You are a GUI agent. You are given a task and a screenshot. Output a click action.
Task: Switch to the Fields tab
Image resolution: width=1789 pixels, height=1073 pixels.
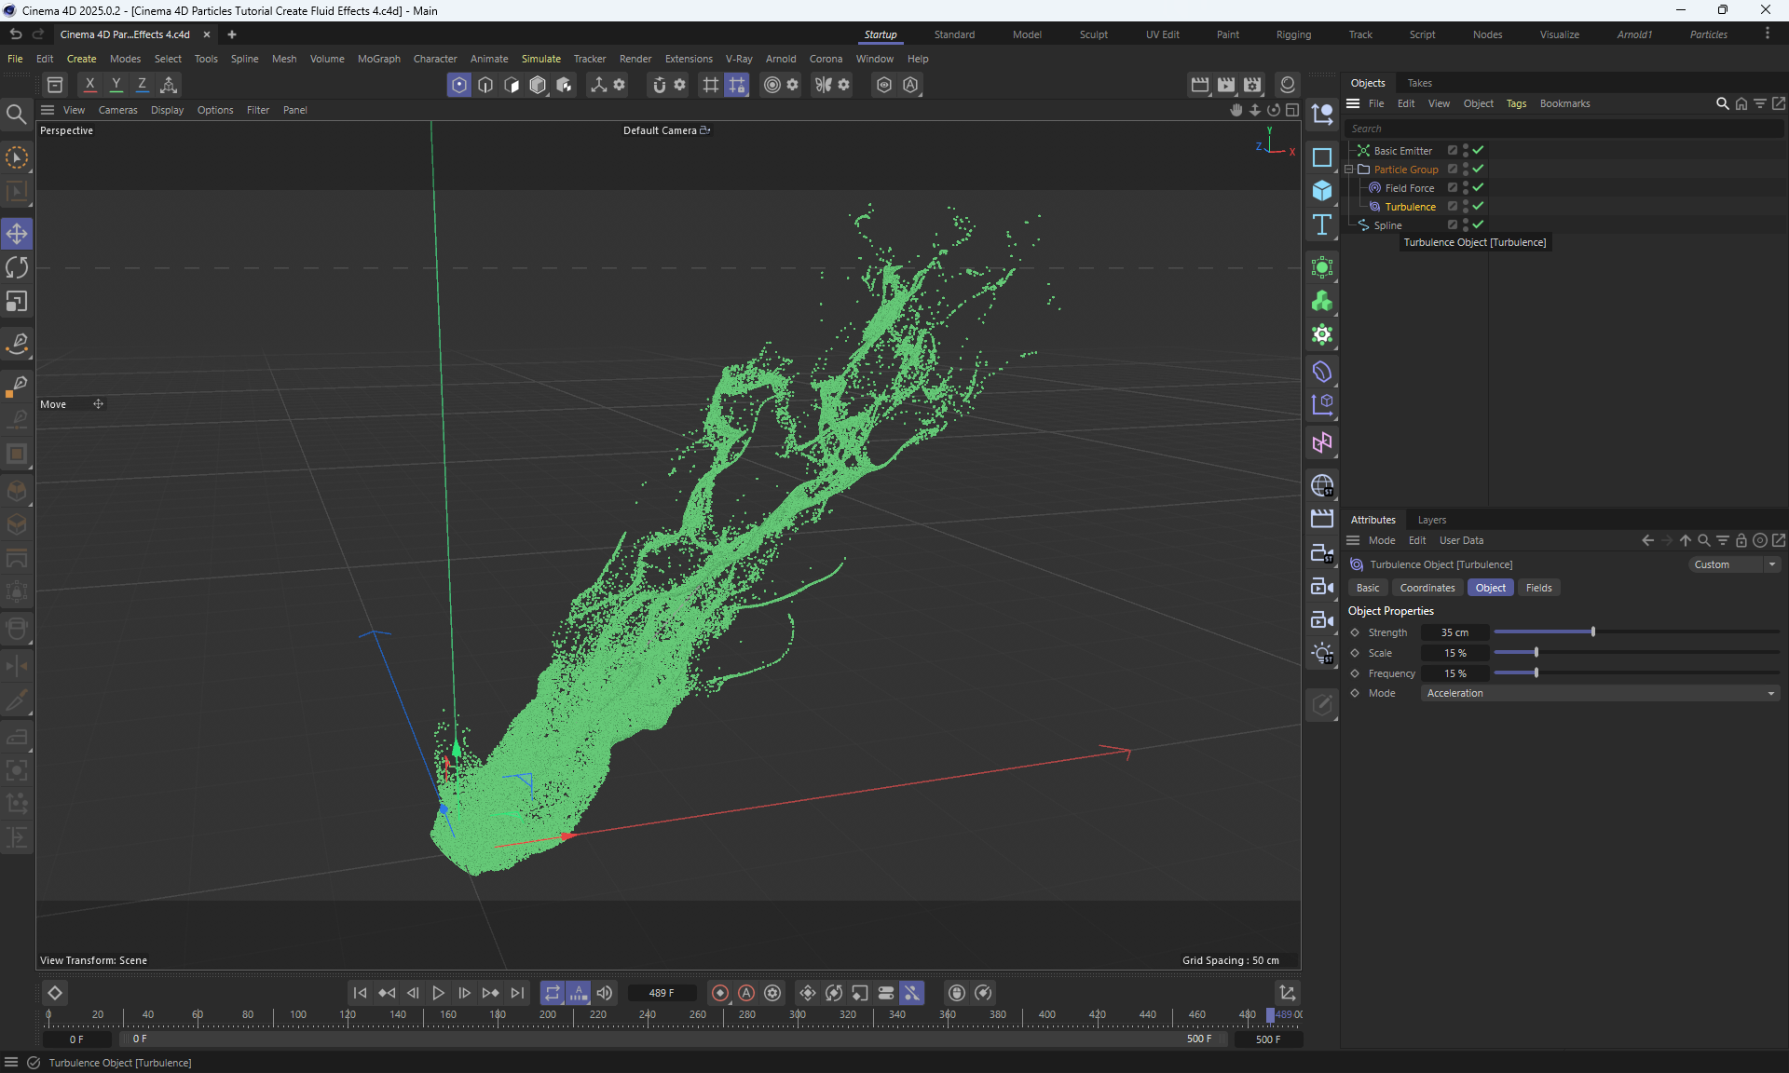[x=1538, y=588]
